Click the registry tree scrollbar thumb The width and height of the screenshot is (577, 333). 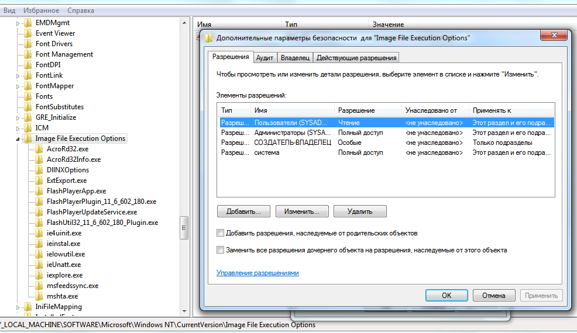click(x=184, y=228)
